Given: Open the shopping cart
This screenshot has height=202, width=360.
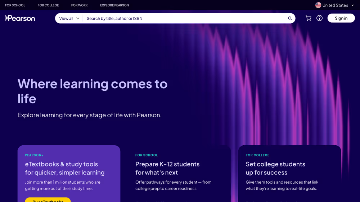Looking at the screenshot, I should (309, 18).
